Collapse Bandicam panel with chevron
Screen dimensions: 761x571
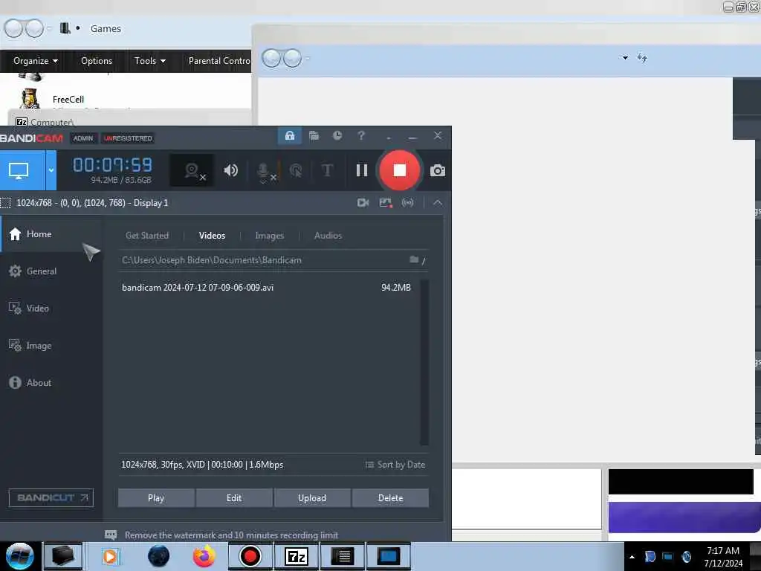coord(437,202)
